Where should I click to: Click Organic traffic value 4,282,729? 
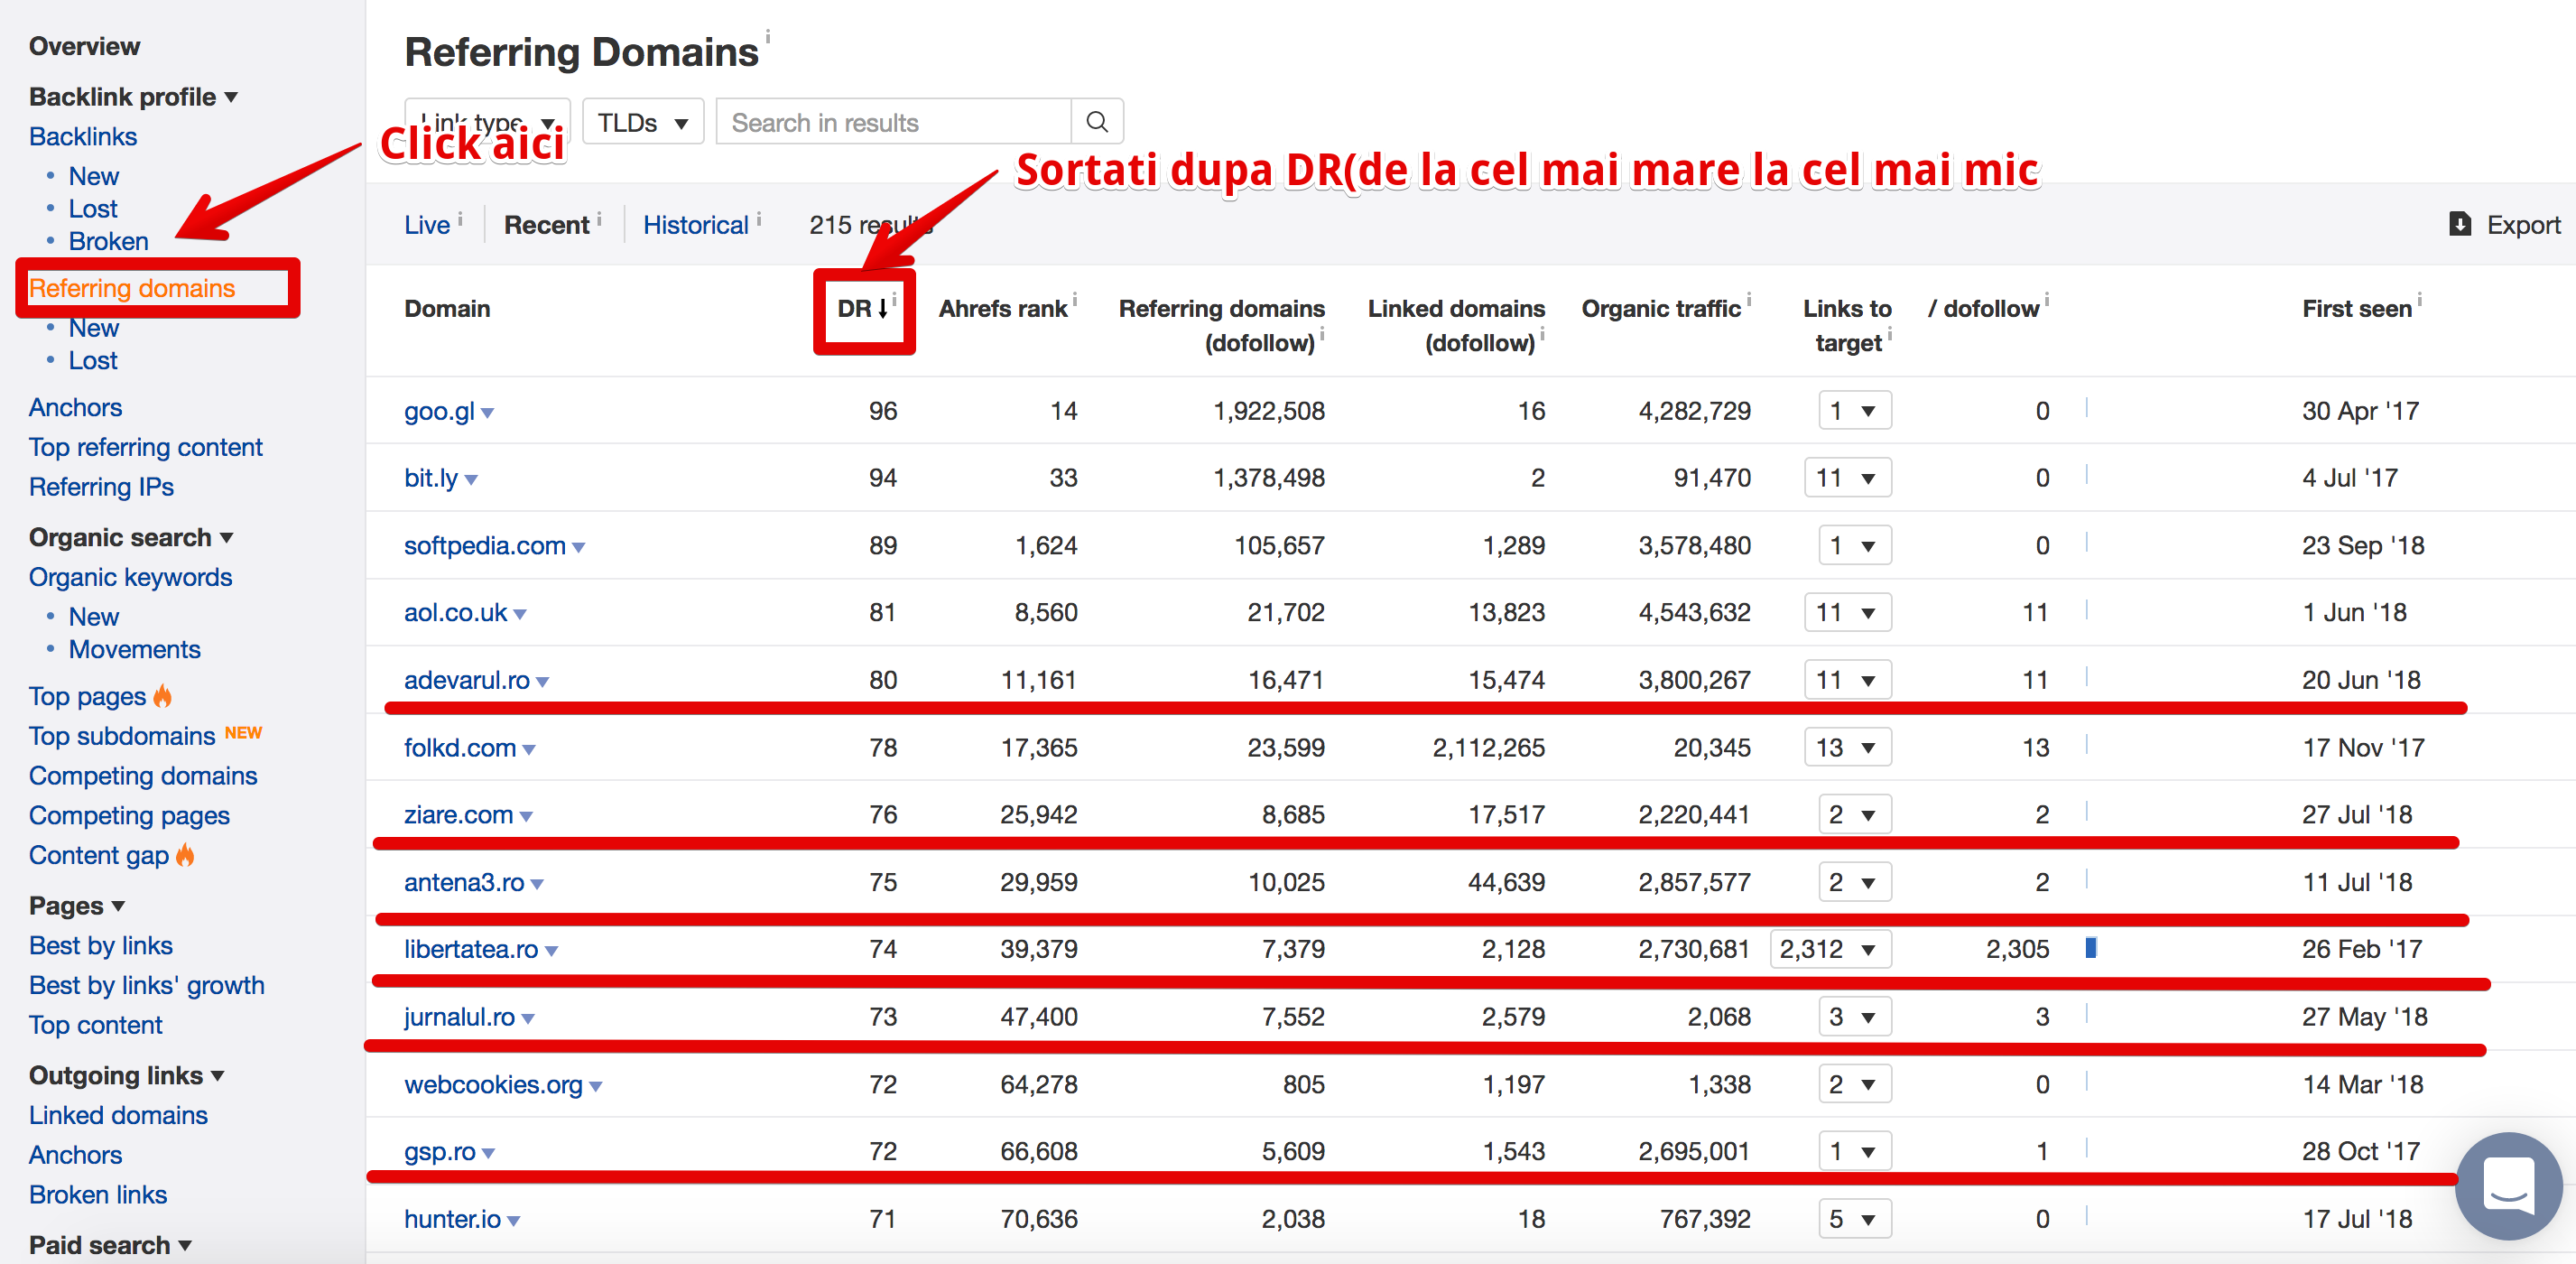1694,411
